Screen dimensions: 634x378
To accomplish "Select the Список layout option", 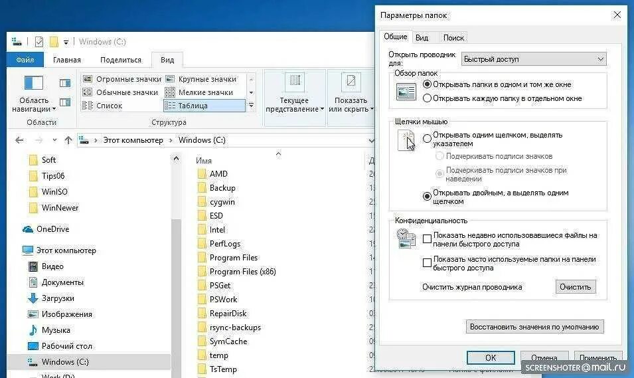I will (102, 106).
